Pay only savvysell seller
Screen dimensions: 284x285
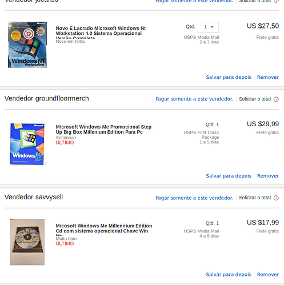point(194,198)
